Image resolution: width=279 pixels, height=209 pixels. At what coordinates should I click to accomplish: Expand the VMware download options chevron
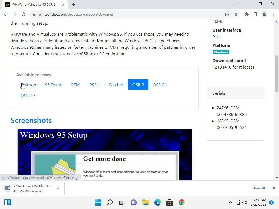58,188
